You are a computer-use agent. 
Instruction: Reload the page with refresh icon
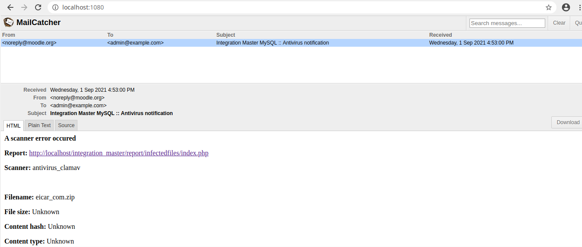[38, 7]
